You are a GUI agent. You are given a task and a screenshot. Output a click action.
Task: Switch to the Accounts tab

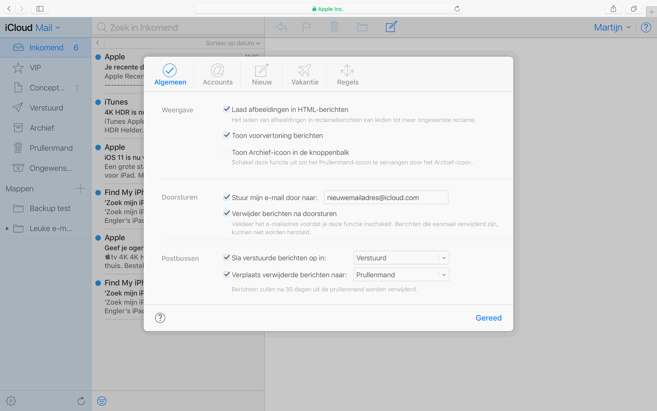click(x=218, y=74)
